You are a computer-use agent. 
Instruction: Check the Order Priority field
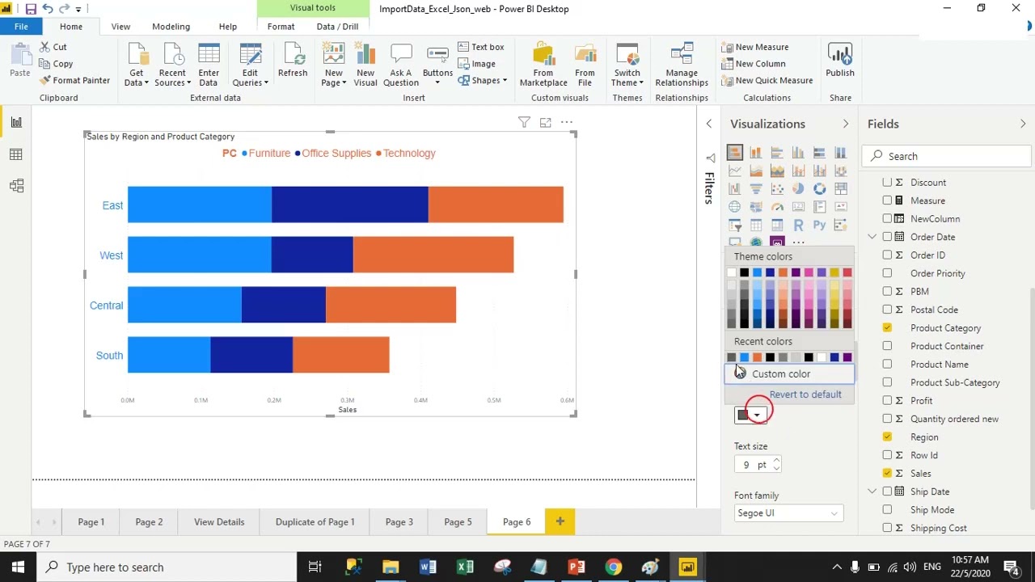(x=887, y=273)
